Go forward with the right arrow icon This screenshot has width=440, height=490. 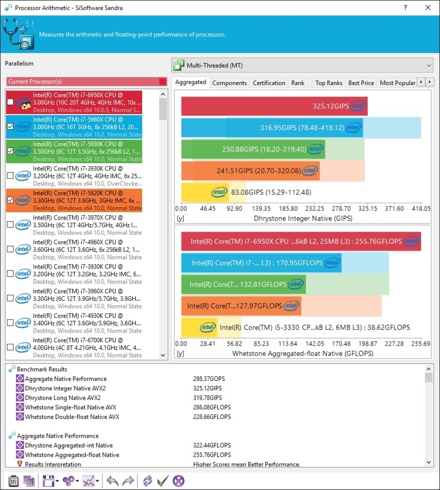coord(128,481)
